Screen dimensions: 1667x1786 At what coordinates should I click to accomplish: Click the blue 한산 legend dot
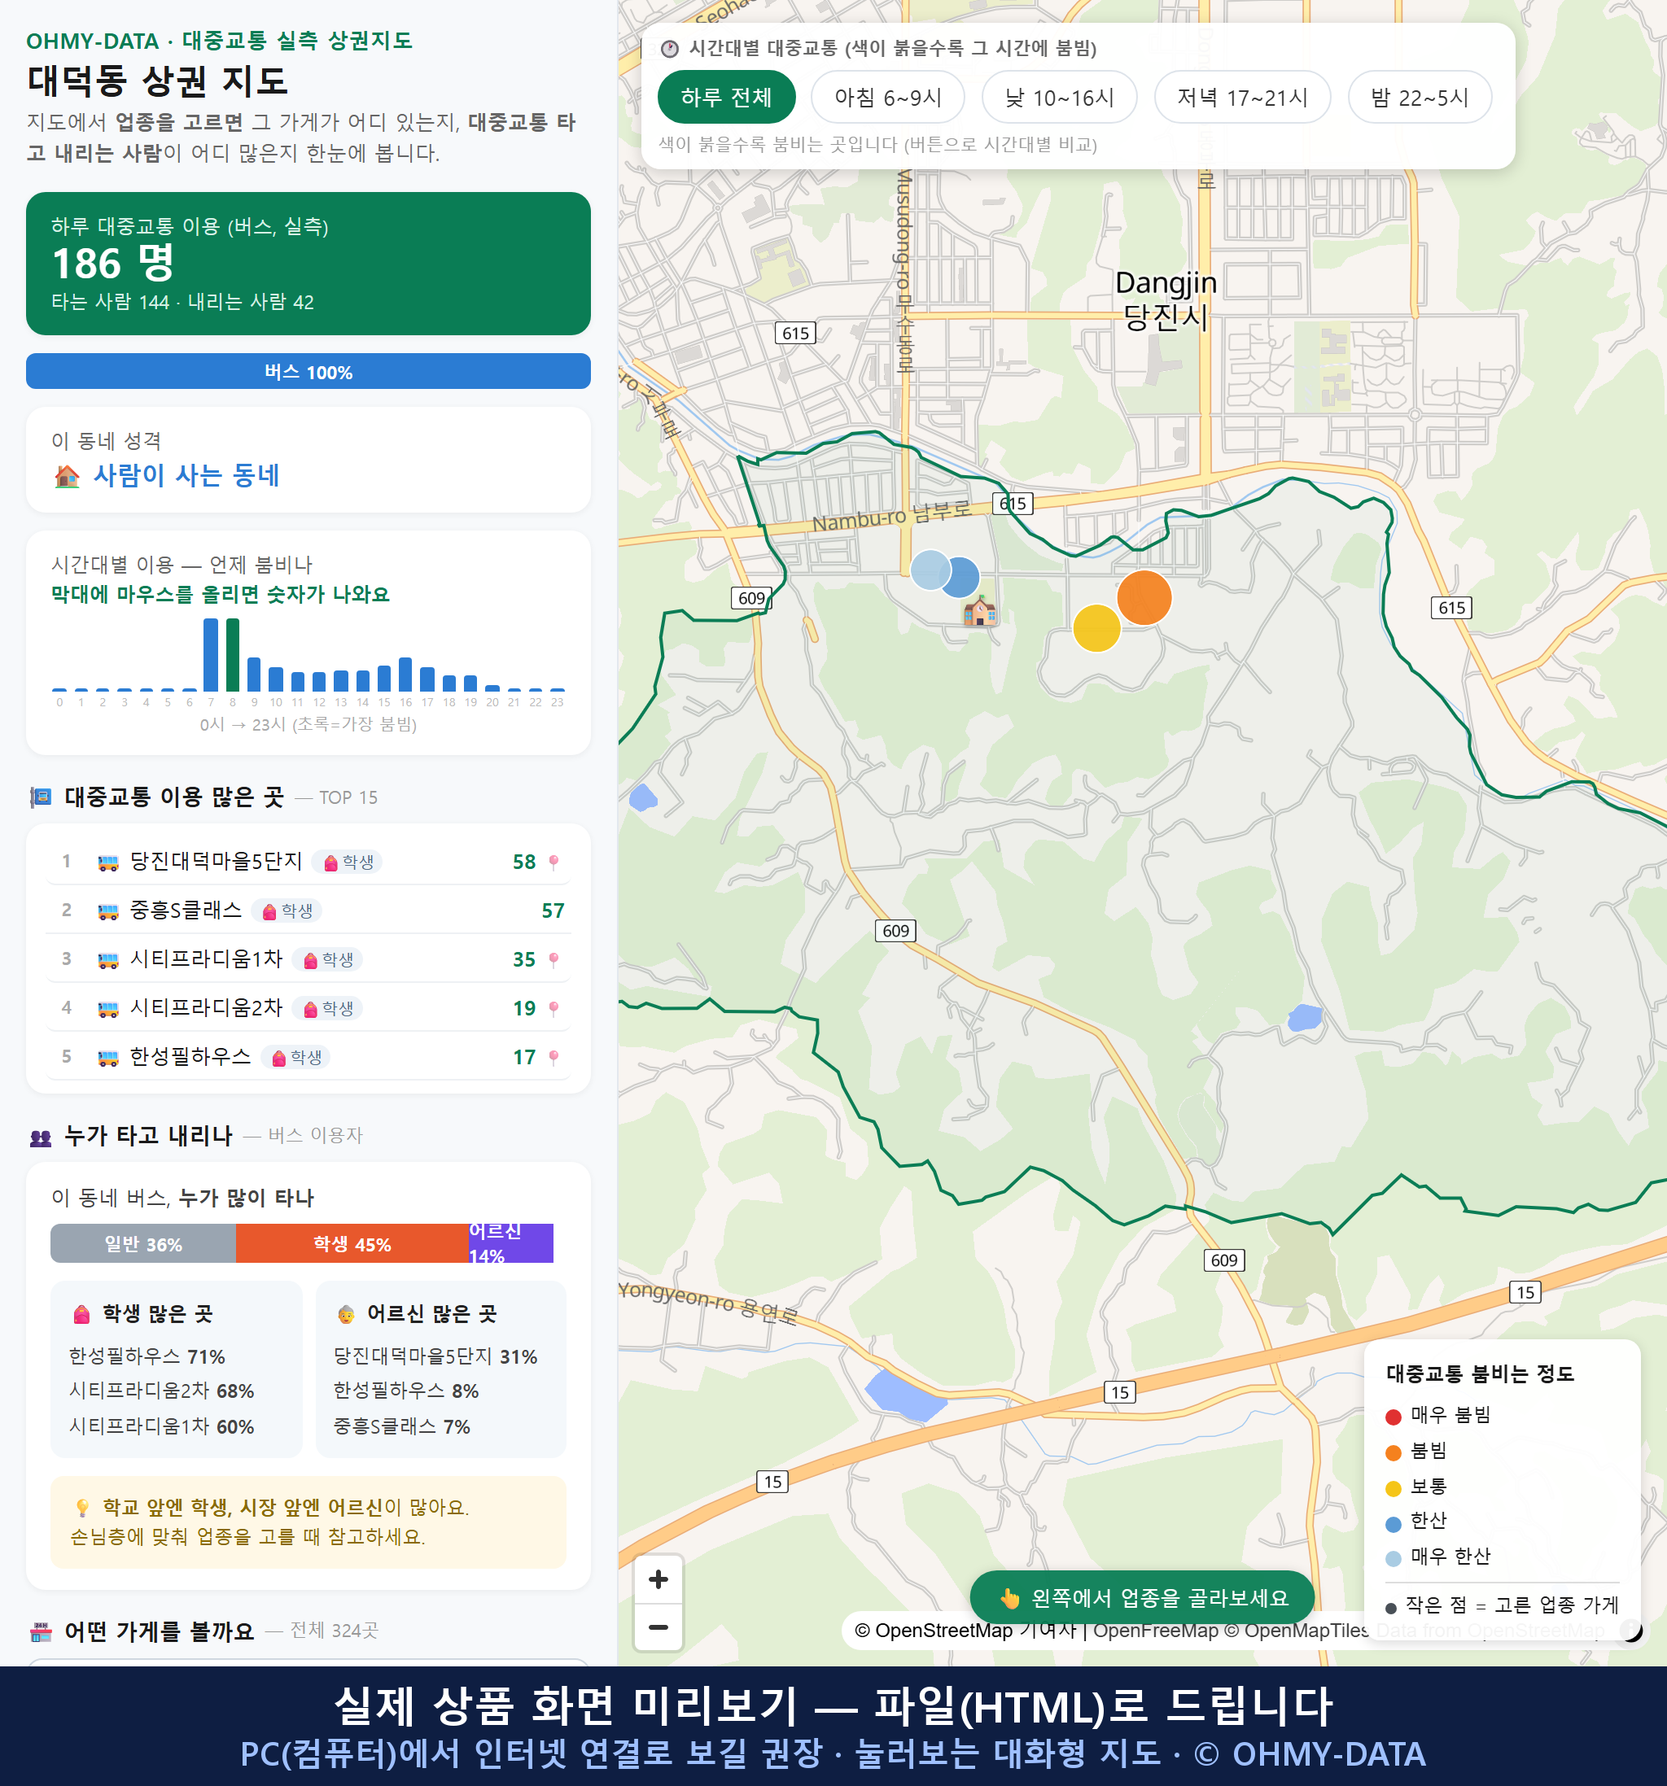[1393, 1524]
